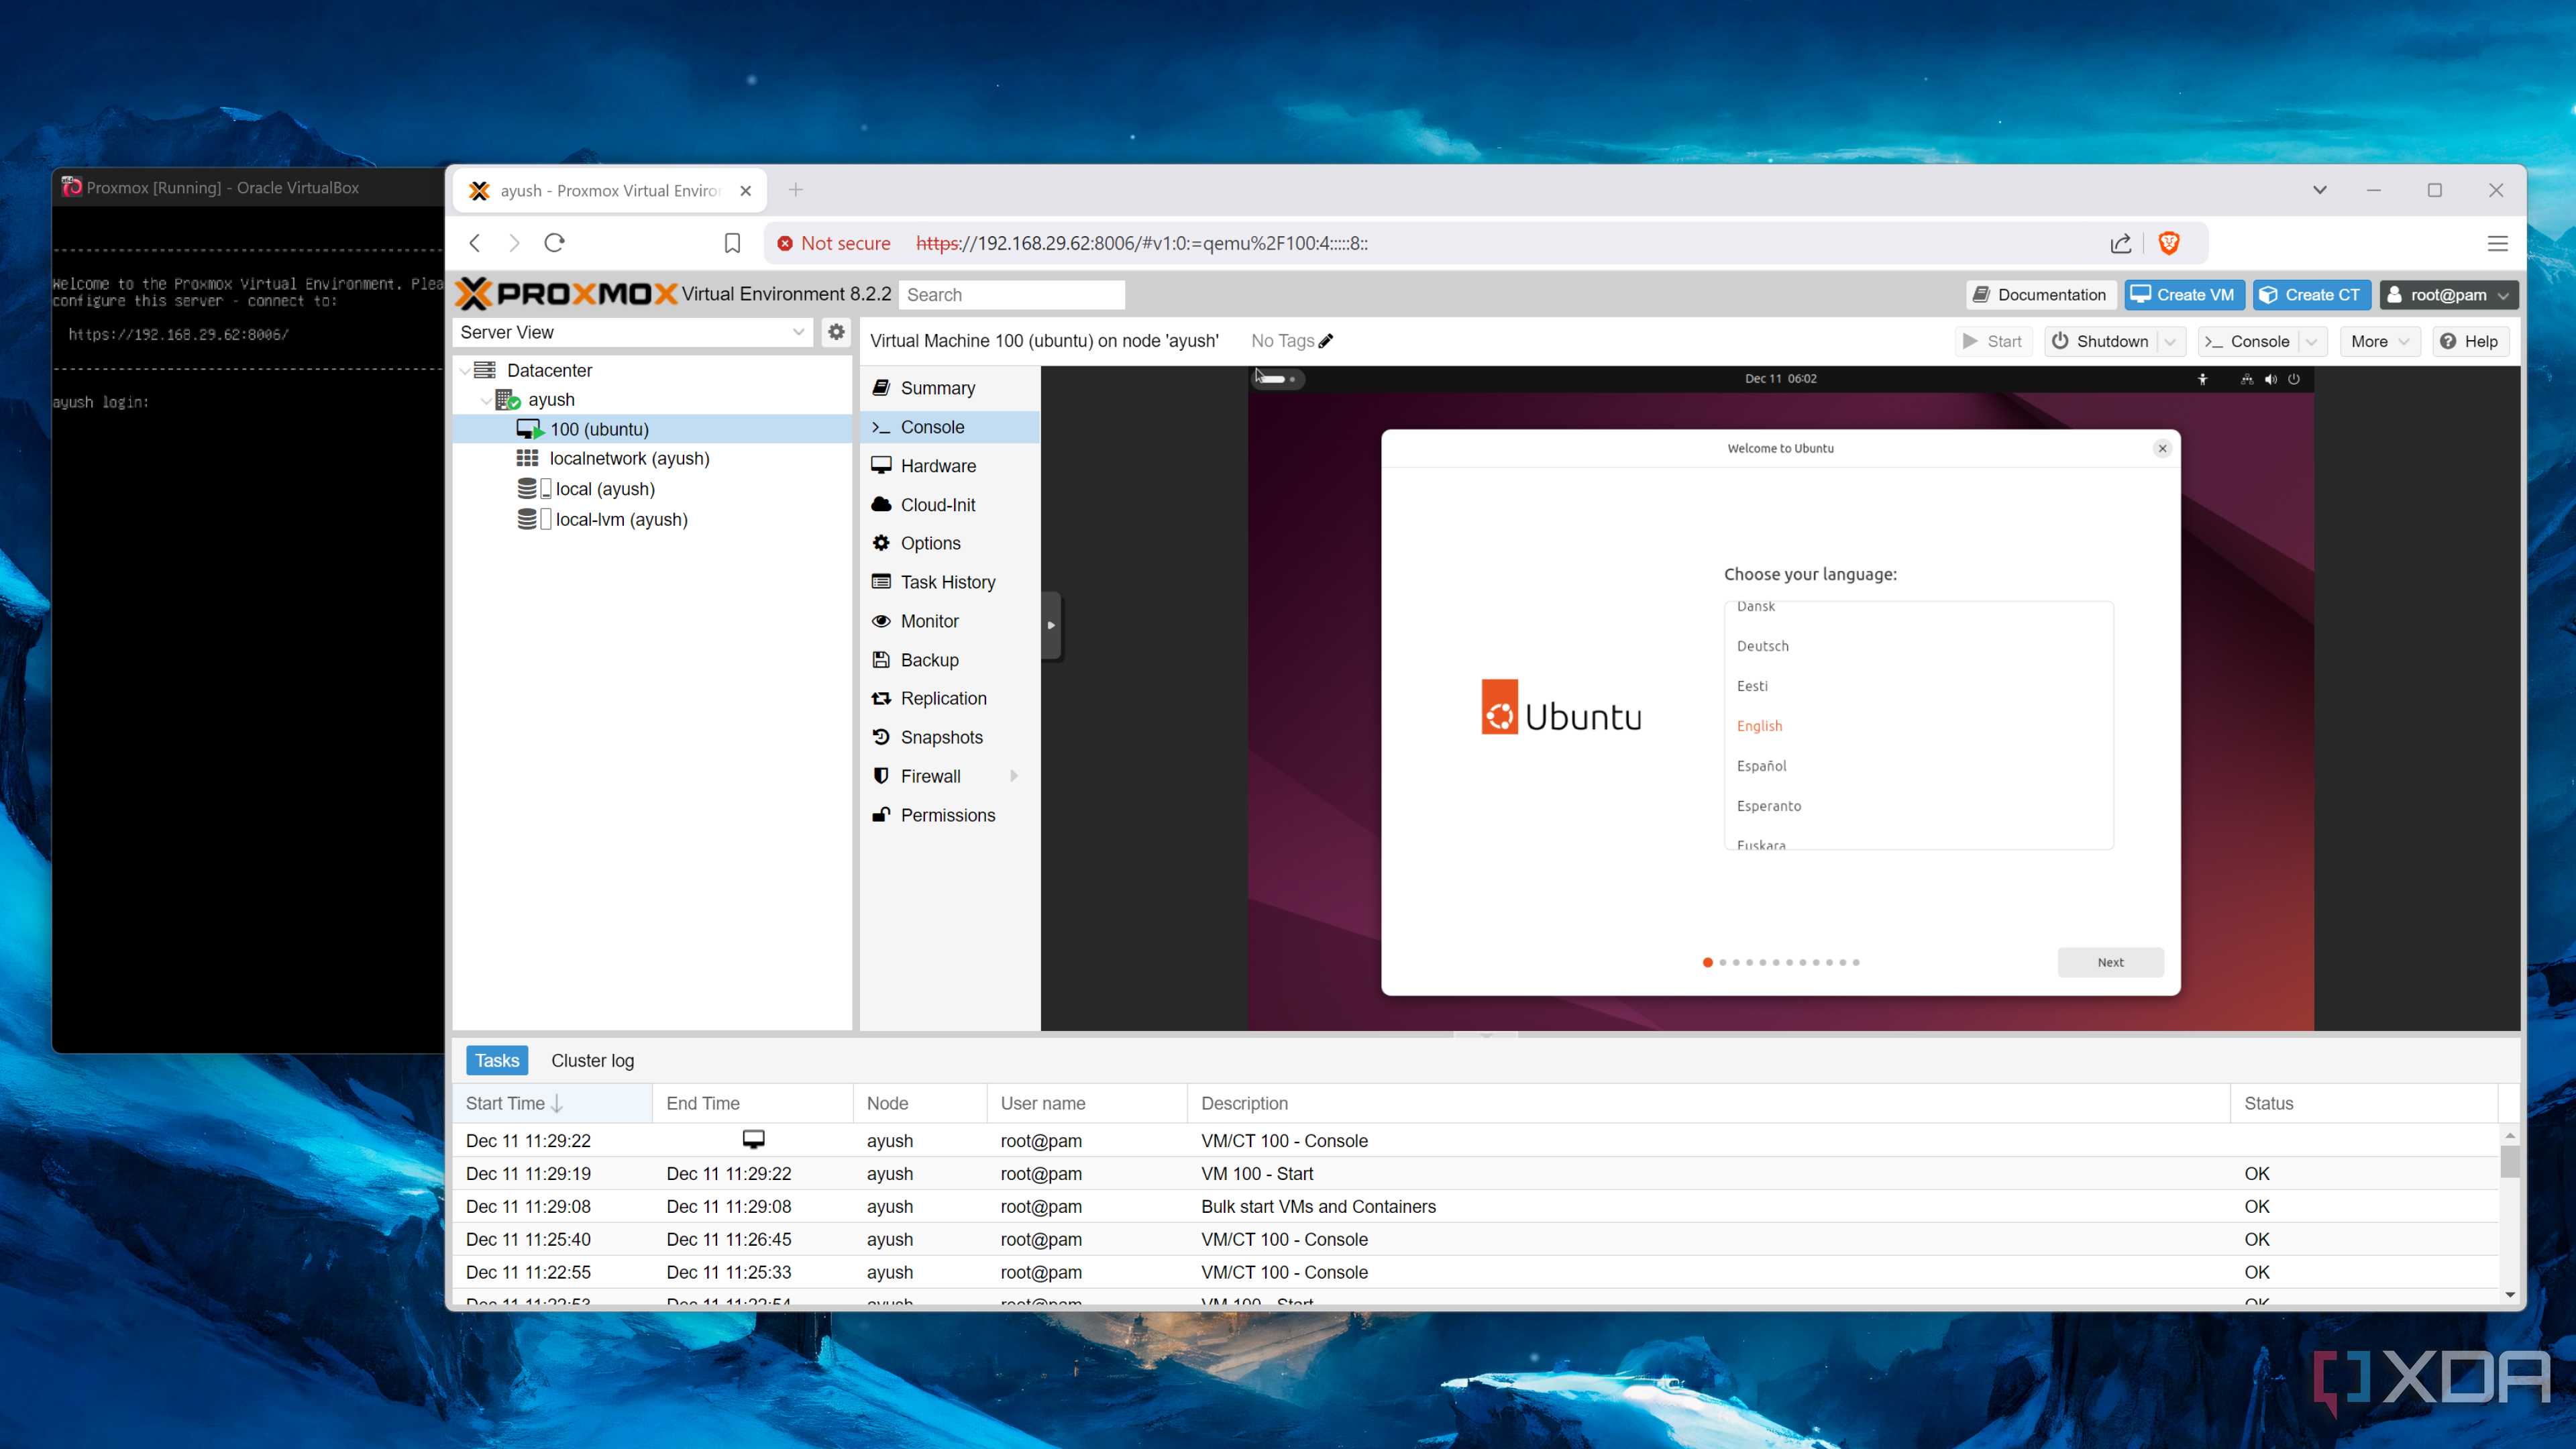The width and height of the screenshot is (2576, 1449).
Task: Click the Ubuntu power icon in VM top bar
Action: click(2294, 379)
